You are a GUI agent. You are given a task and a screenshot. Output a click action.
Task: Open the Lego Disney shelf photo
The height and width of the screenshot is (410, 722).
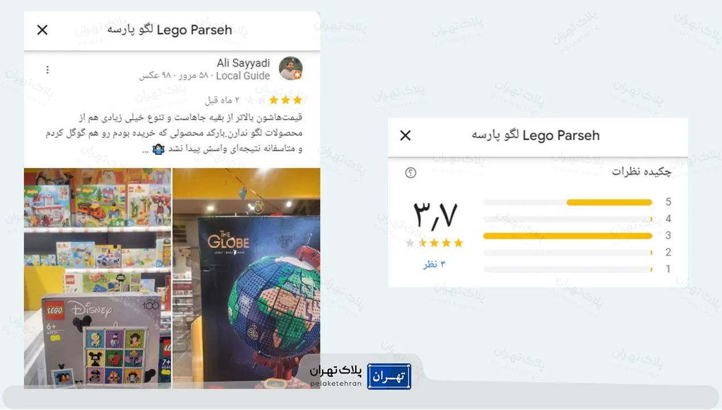click(x=97, y=278)
